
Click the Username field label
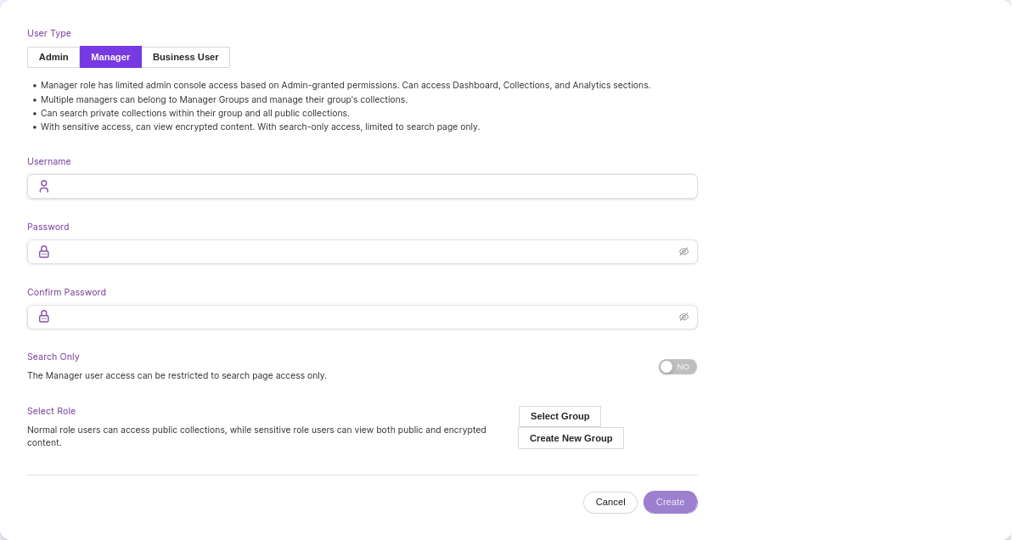[x=49, y=161]
